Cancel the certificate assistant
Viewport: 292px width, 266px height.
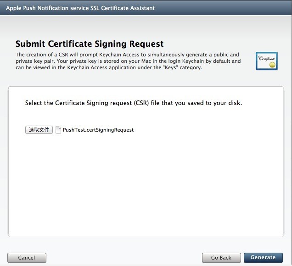pos(27,258)
